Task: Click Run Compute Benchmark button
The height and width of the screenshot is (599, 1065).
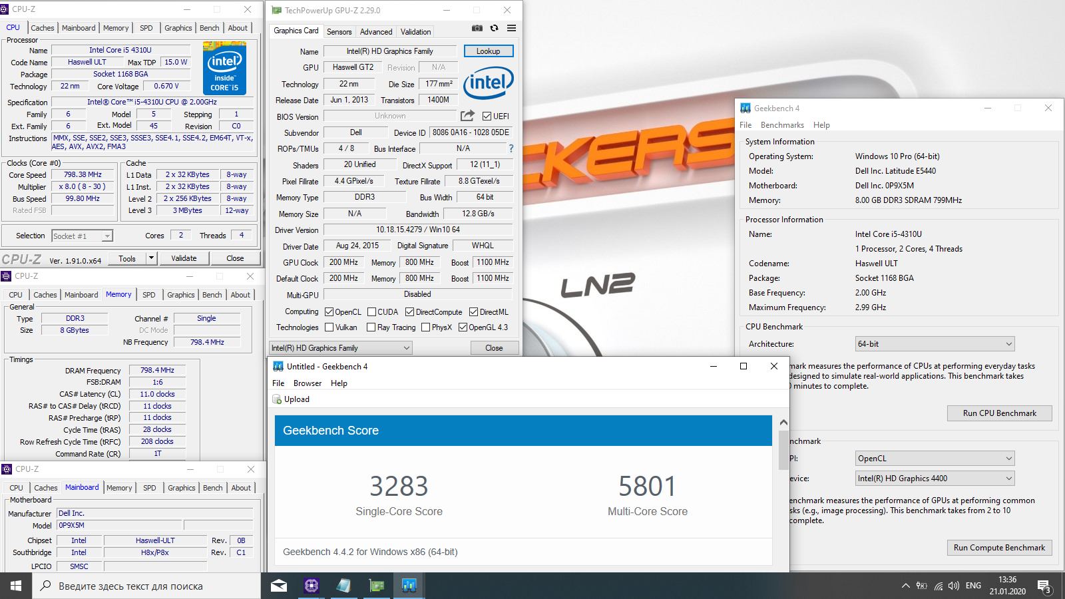Action: (x=999, y=548)
